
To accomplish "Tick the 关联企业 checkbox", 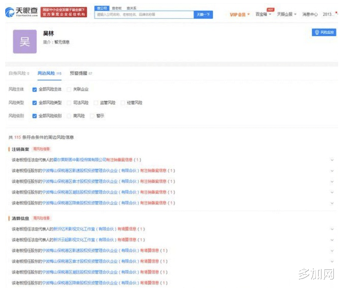I will [69, 90].
